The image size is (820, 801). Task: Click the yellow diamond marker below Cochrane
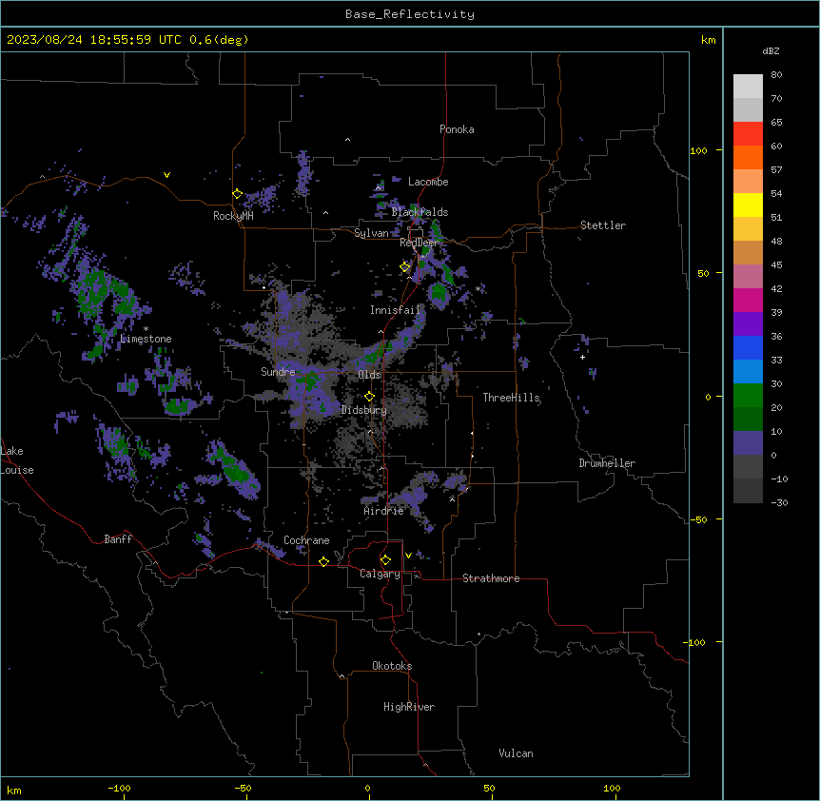323,562
